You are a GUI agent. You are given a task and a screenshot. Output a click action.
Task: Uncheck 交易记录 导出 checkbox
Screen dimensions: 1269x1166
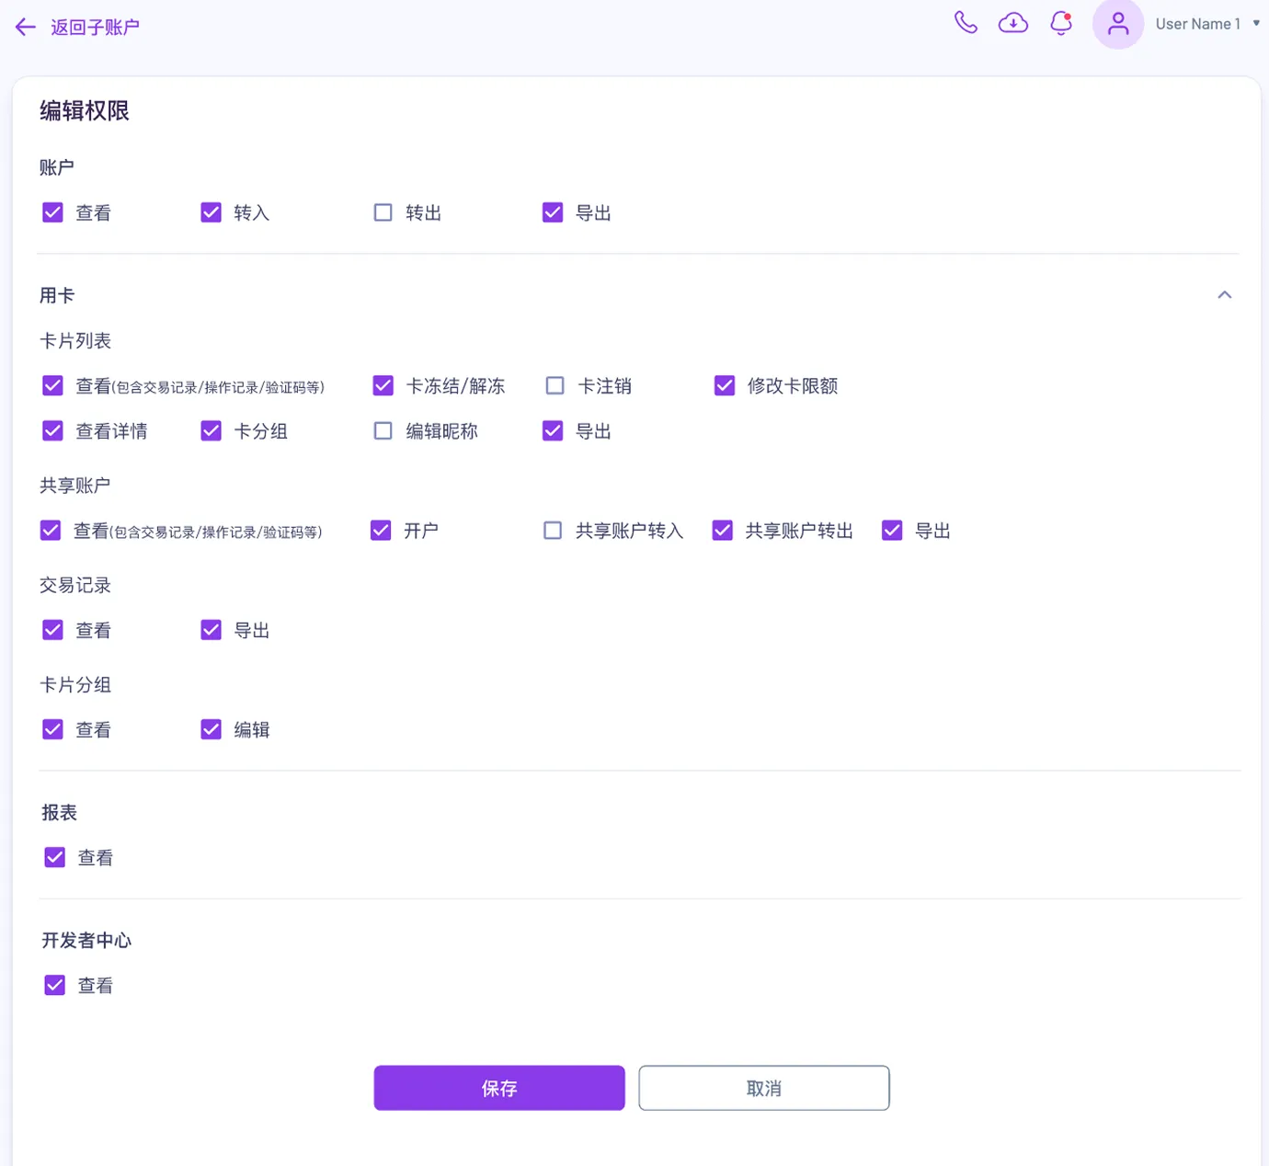(211, 630)
